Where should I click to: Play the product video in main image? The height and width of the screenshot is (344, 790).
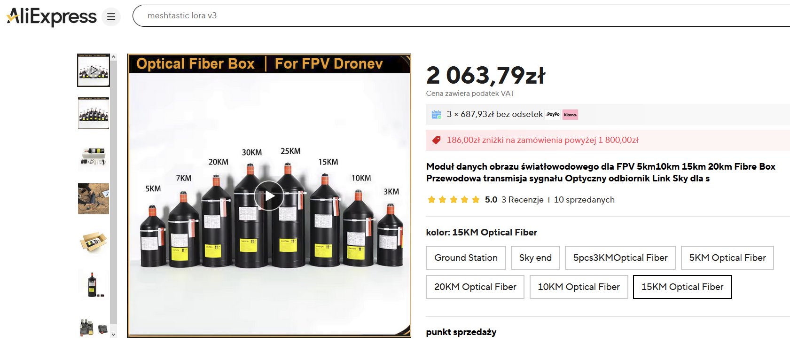point(269,195)
